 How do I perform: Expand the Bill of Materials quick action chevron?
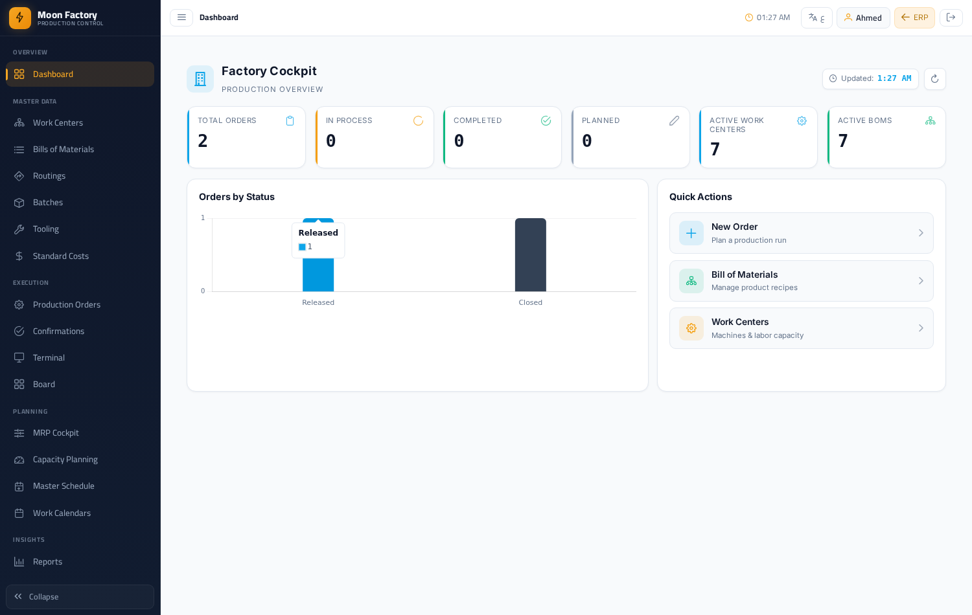(x=921, y=281)
